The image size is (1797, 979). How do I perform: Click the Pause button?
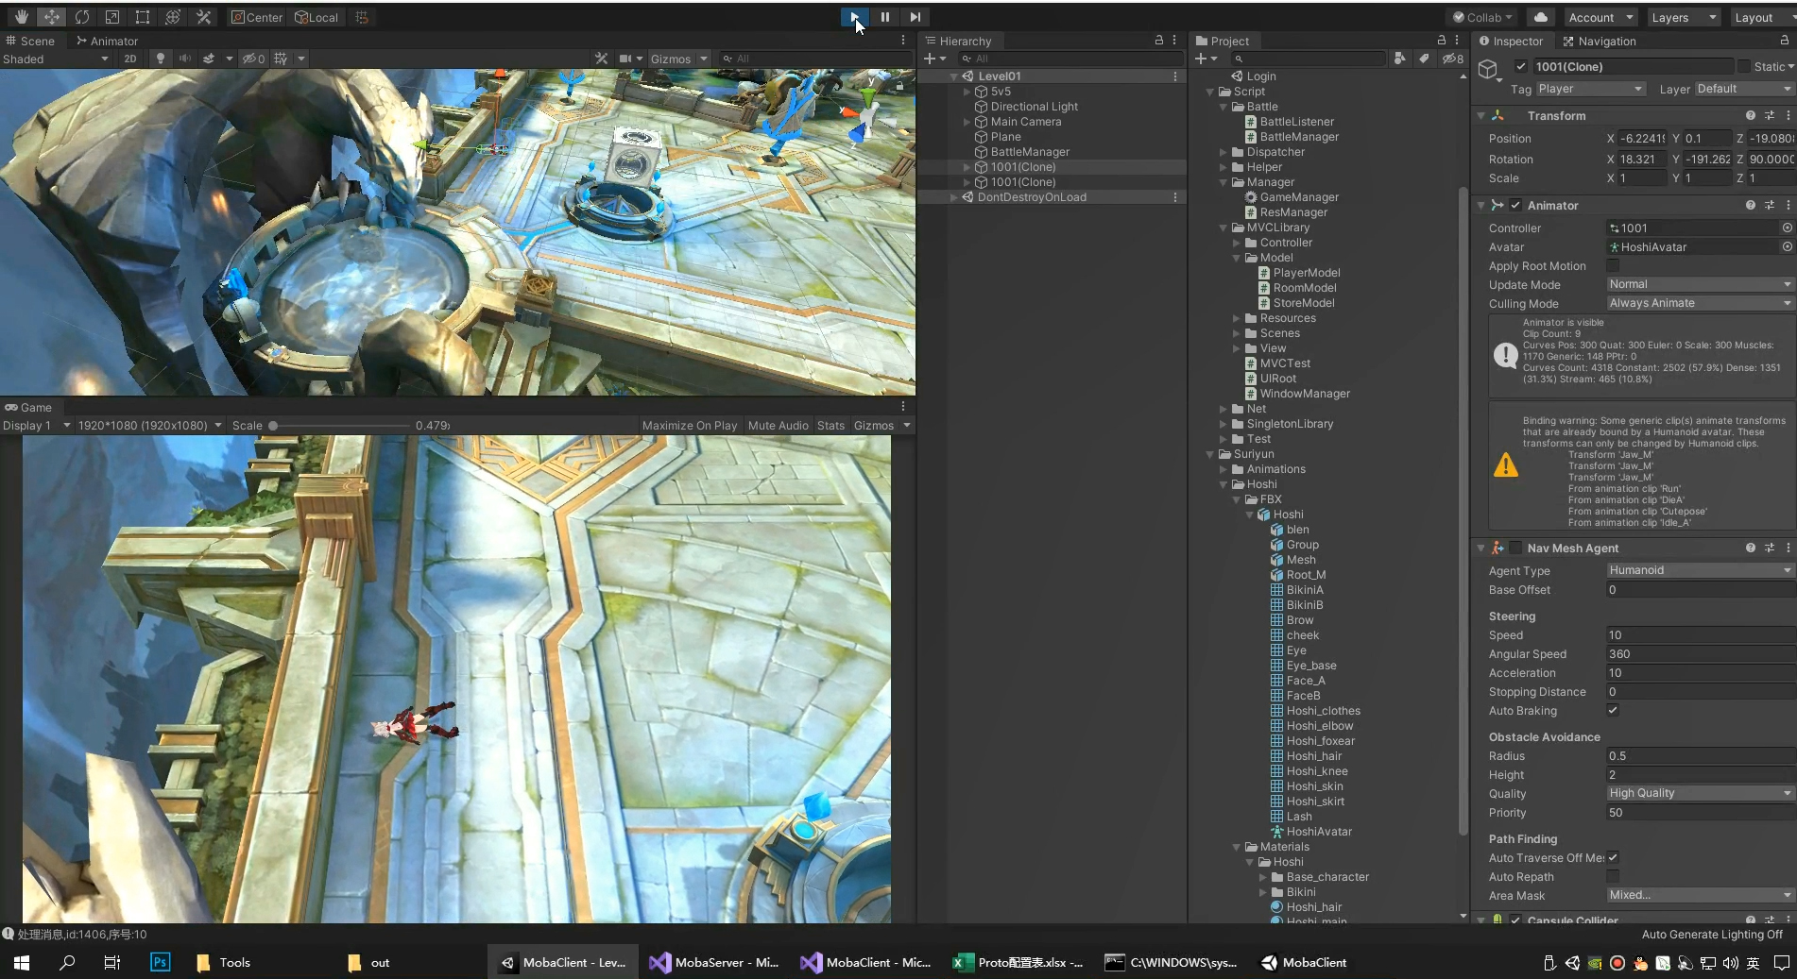(x=884, y=17)
